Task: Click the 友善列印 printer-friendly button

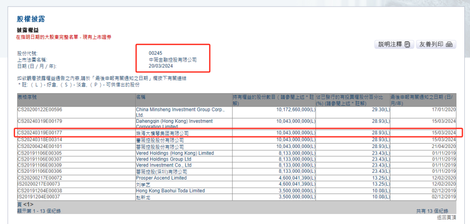Action: point(436,45)
